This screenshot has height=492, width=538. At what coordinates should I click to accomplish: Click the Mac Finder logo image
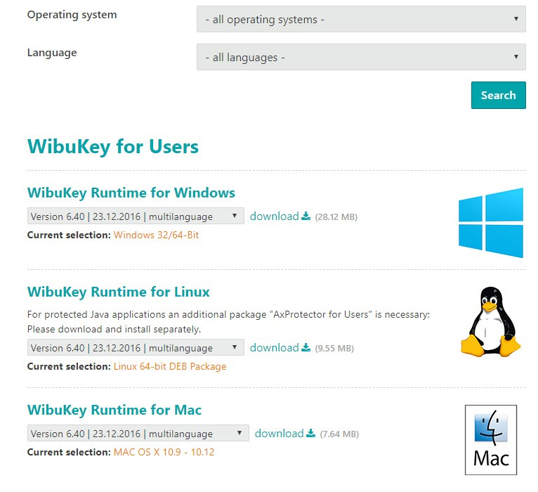(x=491, y=440)
